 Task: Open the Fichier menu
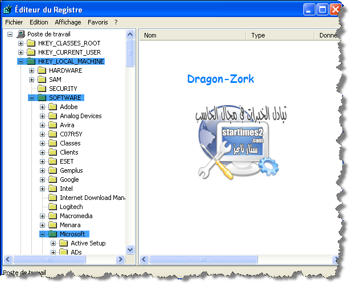[x=14, y=22]
